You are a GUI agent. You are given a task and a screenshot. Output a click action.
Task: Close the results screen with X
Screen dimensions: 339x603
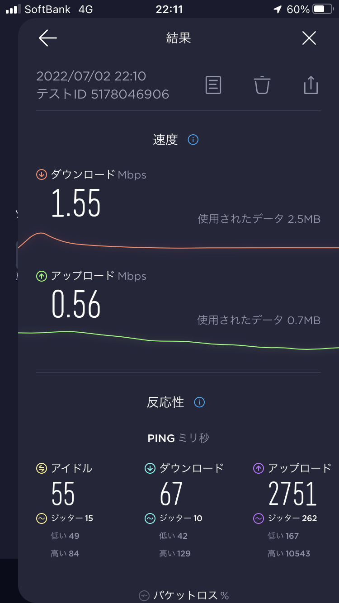pyautogui.click(x=309, y=38)
